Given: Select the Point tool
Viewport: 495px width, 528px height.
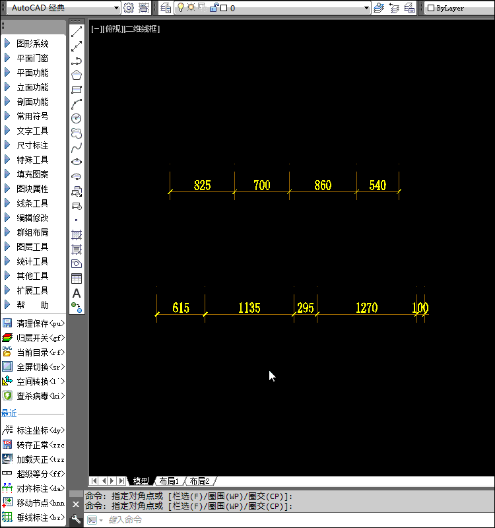Looking at the screenshot, I should tap(77, 220).
